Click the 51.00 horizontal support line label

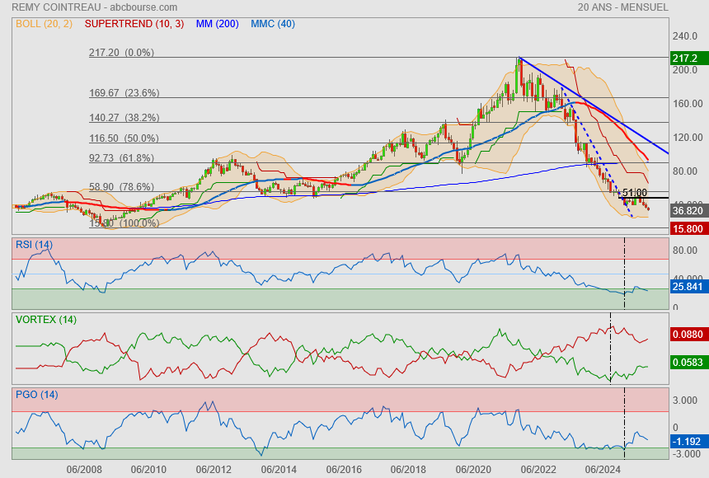click(634, 193)
